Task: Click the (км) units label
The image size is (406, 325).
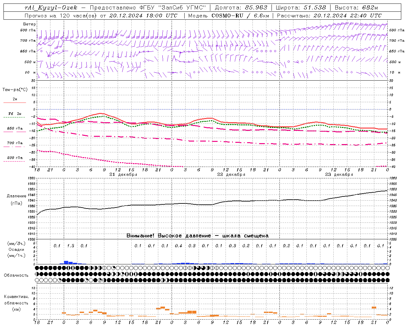Action: 16,309
